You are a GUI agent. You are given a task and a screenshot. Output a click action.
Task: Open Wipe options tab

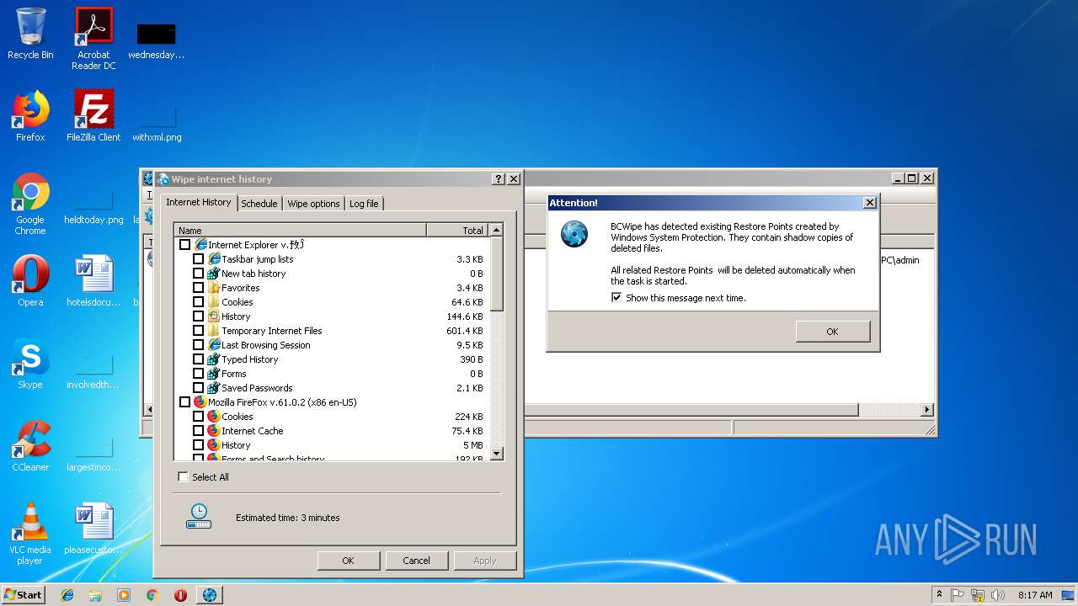(x=313, y=204)
